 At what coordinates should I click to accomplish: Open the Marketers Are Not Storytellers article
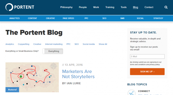coord(78,74)
